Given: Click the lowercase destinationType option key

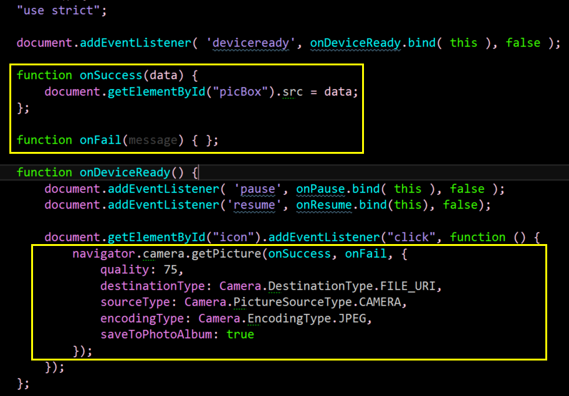Looking at the screenshot, I should [x=153, y=286].
